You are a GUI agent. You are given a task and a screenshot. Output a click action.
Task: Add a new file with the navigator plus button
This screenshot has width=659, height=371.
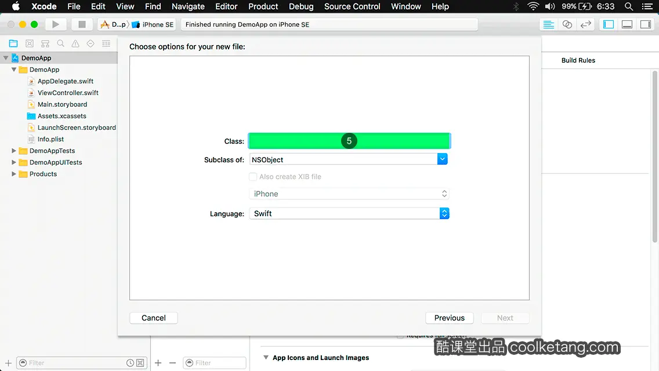click(x=8, y=363)
